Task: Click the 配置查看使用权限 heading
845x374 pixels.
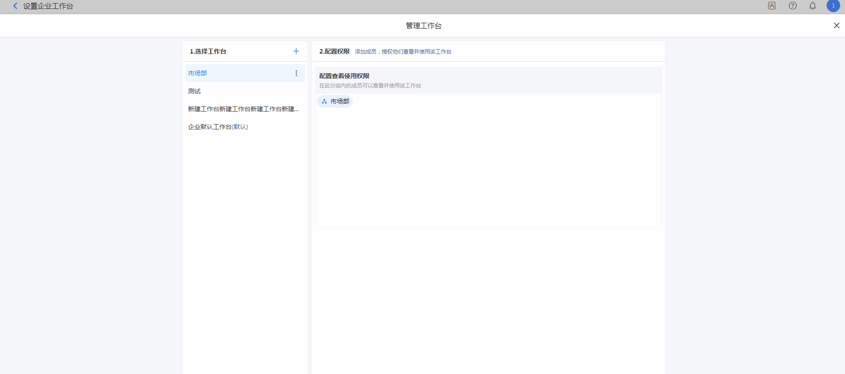Action: tap(344, 76)
